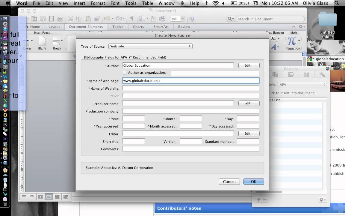Click the Spotlight magnifier in menu bar
The image size is (345, 216).
pos(337,3)
